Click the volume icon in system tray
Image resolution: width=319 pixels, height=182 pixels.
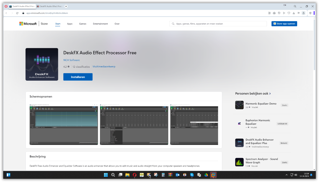(296, 175)
